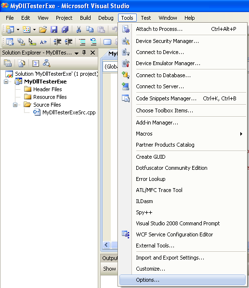Expand the Macros submenu arrow
The width and height of the screenshot is (249, 288).
click(241, 134)
